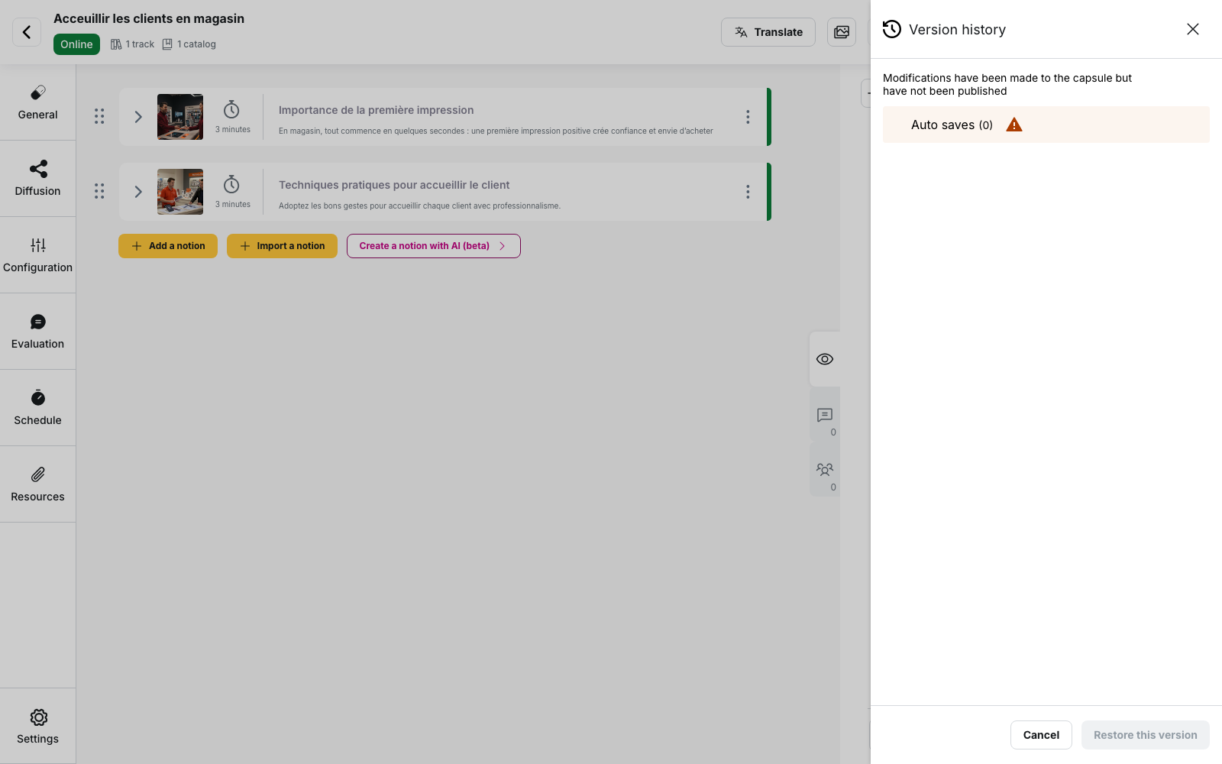Open the Resources sidebar item

37,484
